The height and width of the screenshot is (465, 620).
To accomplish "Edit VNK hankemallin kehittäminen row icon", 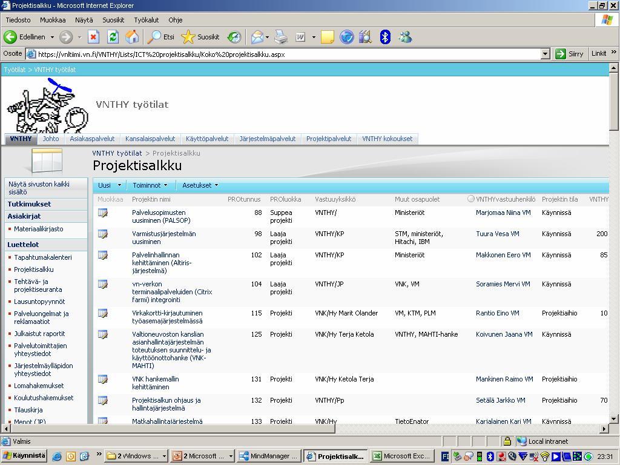I will (x=103, y=380).
